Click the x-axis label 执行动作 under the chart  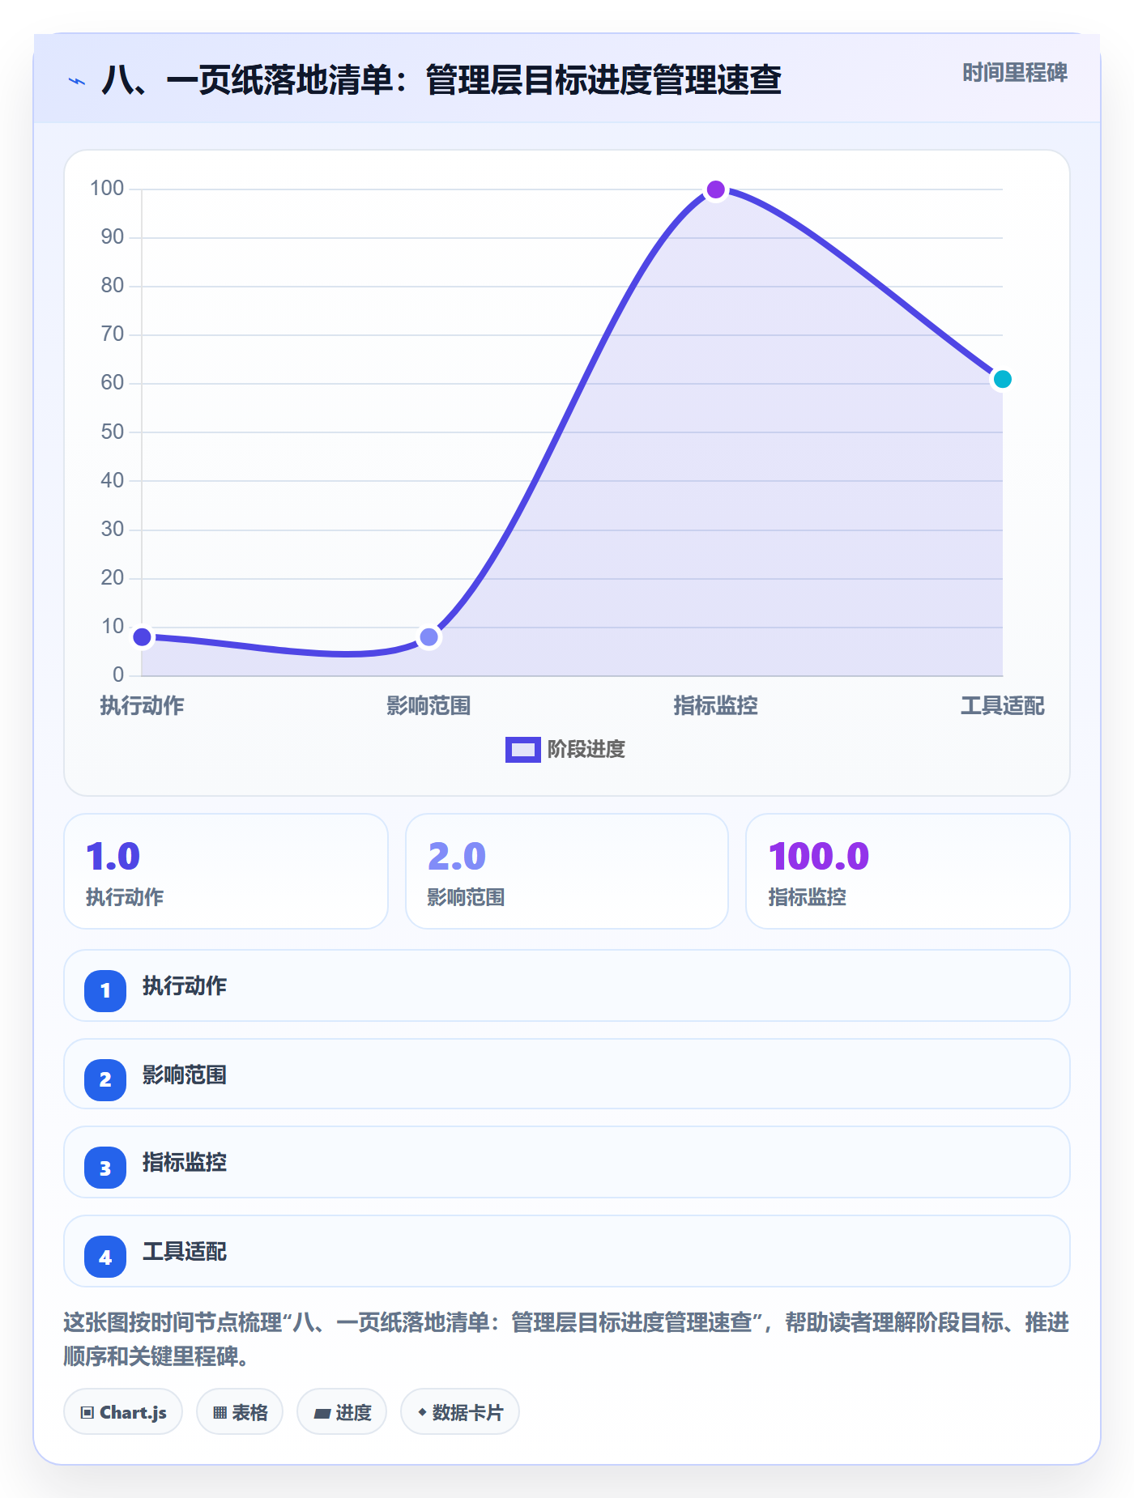(142, 706)
